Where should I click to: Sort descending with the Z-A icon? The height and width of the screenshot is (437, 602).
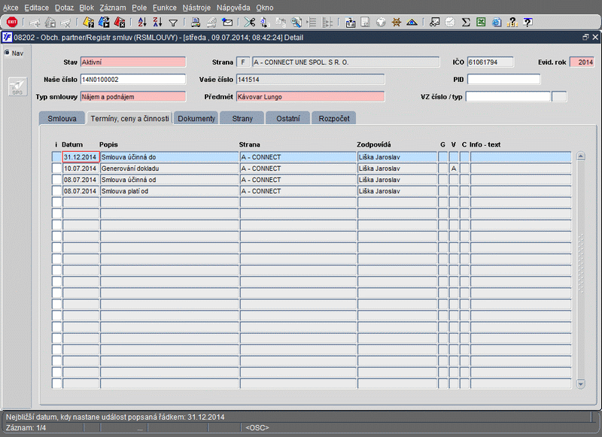click(x=157, y=23)
